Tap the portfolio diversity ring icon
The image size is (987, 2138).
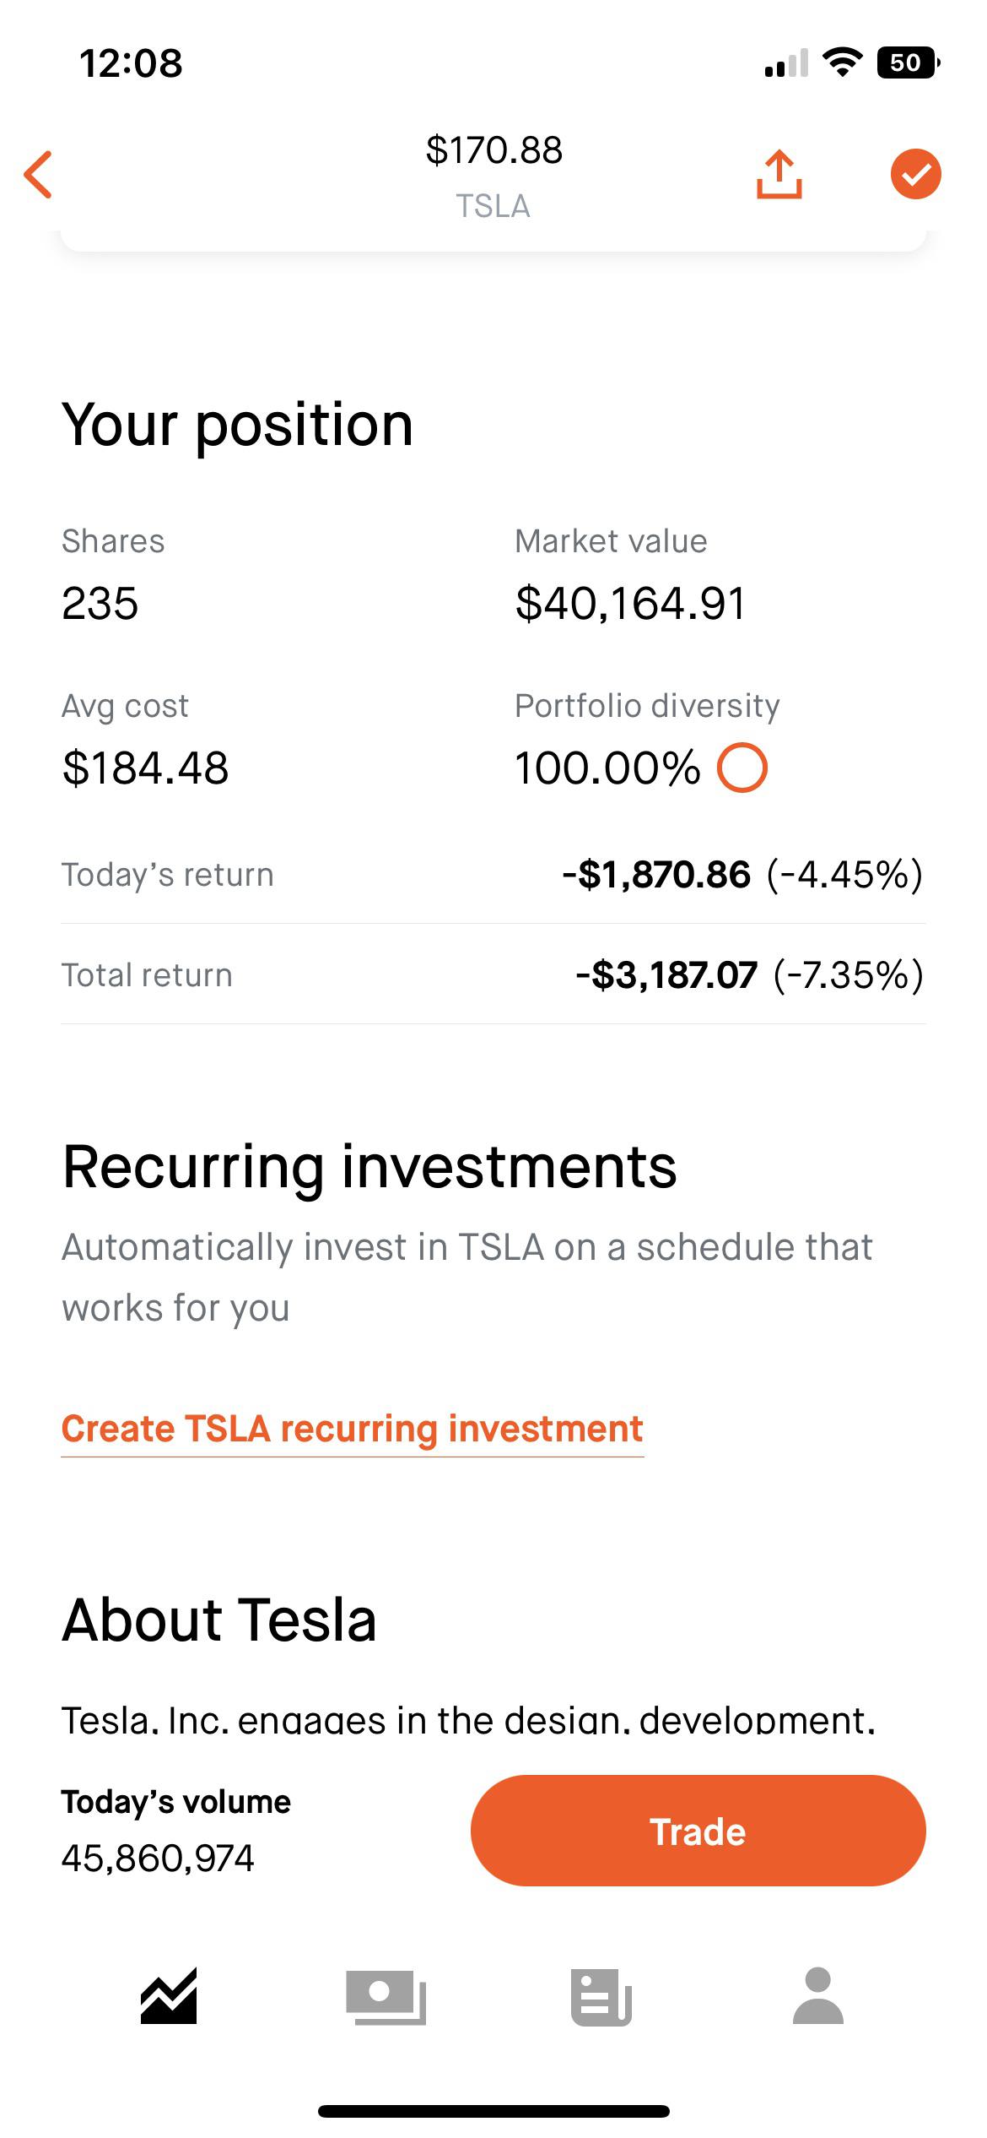[x=742, y=768]
